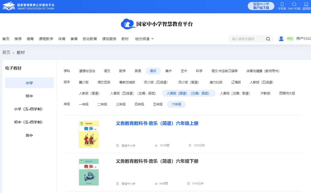Open the 课程教学 navigation menu item
Image resolution: width=311 pixels, height=193 pixels.
click(x=46, y=39)
